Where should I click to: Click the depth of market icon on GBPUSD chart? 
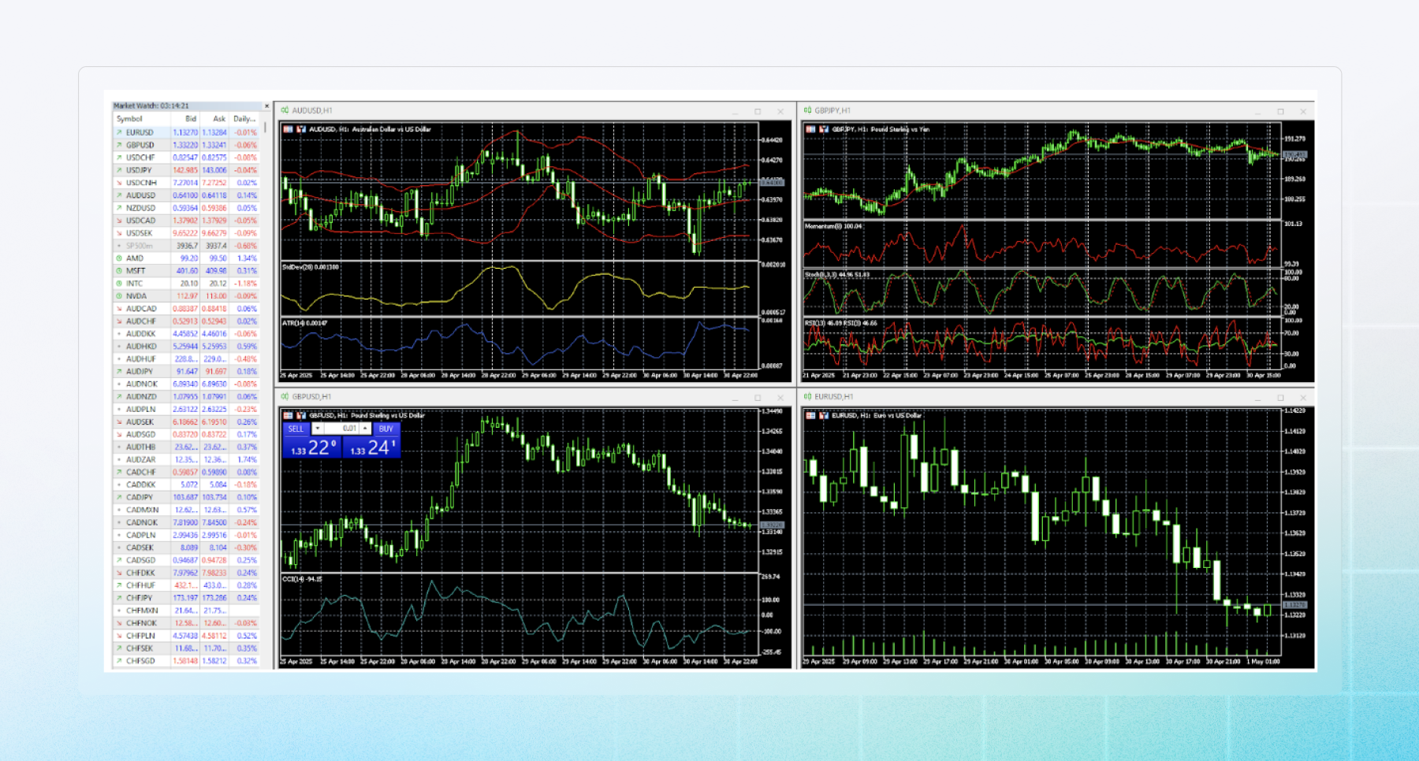[x=300, y=415]
